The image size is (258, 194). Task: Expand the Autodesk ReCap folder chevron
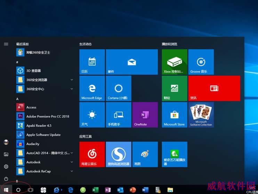point(72,171)
